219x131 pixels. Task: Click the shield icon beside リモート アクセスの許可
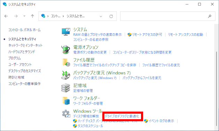[x=130, y=35]
